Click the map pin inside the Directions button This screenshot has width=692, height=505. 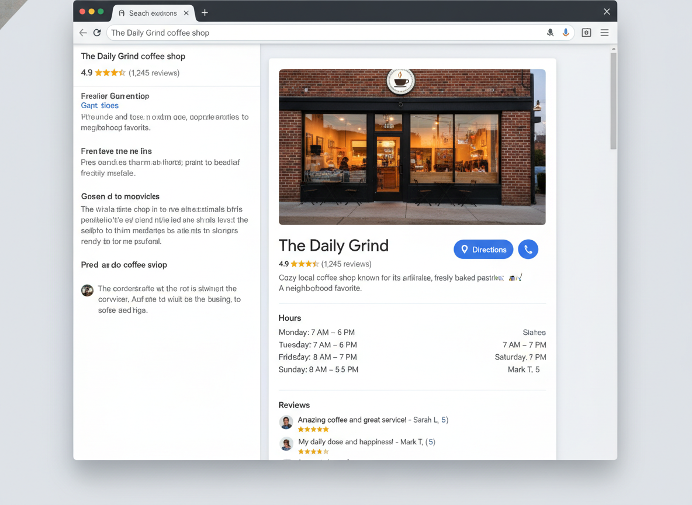465,249
